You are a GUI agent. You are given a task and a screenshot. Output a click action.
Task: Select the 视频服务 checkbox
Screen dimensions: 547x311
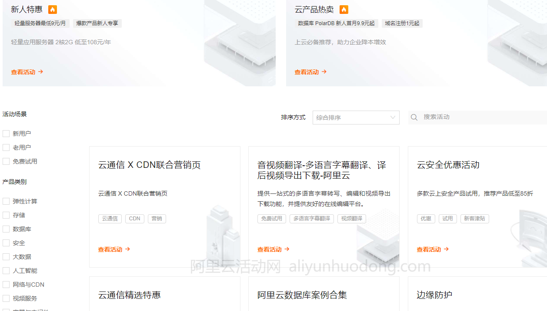click(x=6, y=298)
